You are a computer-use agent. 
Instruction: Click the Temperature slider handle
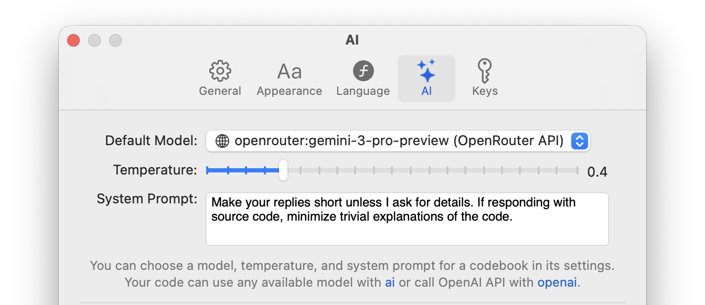(283, 170)
